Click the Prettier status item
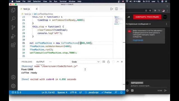The image size is (179, 101). [x=107, y=92]
